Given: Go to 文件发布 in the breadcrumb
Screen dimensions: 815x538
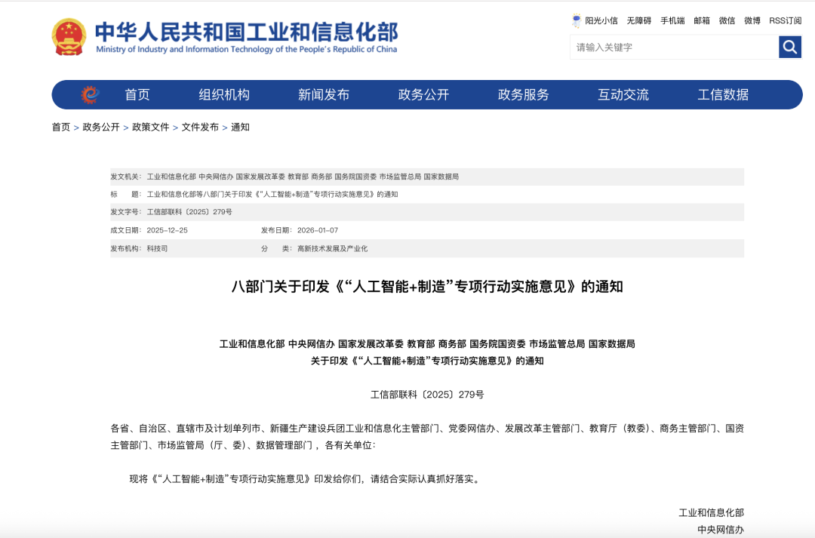Looking at the screenshot, I should [x=199, y=128].
